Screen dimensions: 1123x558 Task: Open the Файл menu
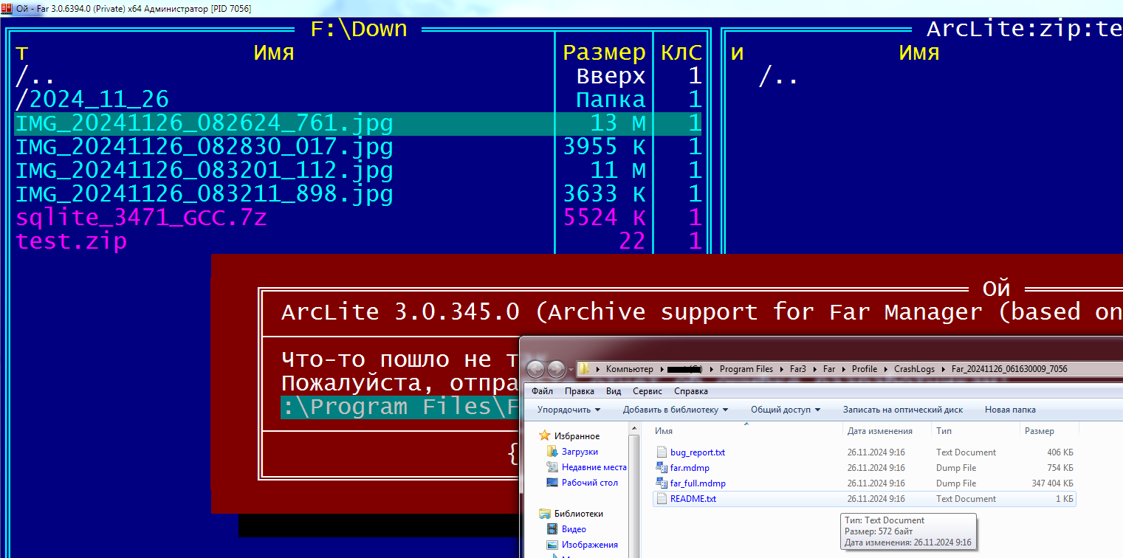click(x=541, y=390)
